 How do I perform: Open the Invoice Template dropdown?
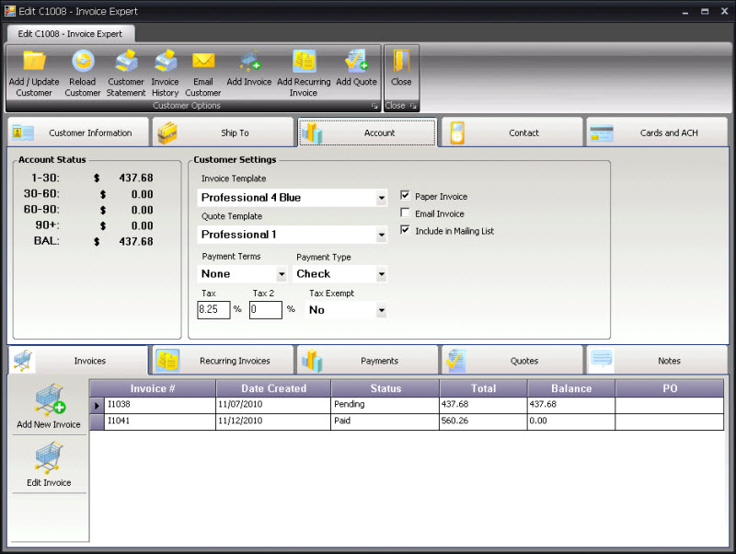pyautogui.click(x=382, y=198)
